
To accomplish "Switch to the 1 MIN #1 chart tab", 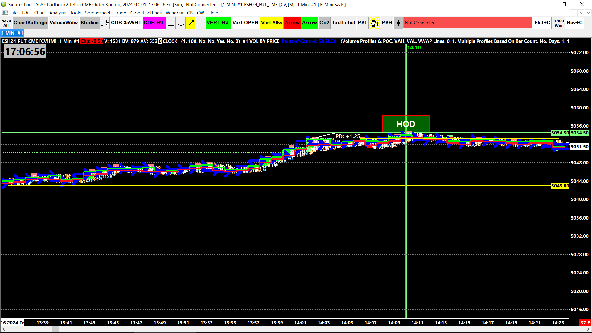I will (x=12, y=33).
